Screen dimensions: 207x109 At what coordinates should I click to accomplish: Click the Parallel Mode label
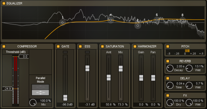coord(40,80)
